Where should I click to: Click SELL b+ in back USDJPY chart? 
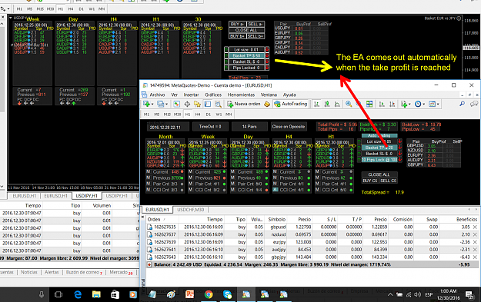[x=256, y=36]
